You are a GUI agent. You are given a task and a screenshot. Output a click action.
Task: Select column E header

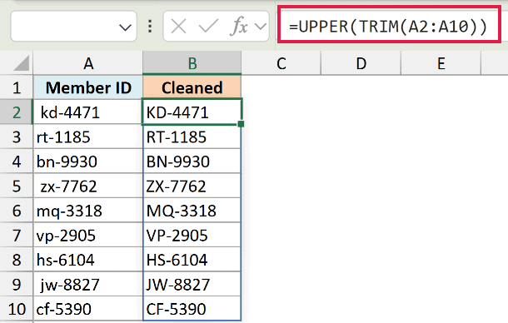(x=441, y=63)
